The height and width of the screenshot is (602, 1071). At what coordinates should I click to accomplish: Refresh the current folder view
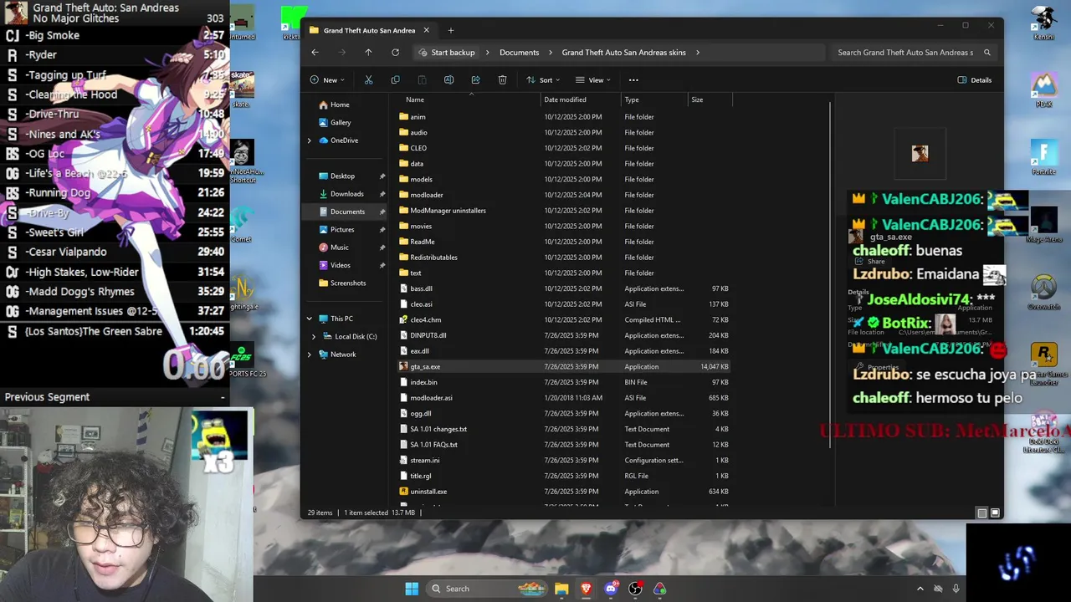tap(395, 53)
